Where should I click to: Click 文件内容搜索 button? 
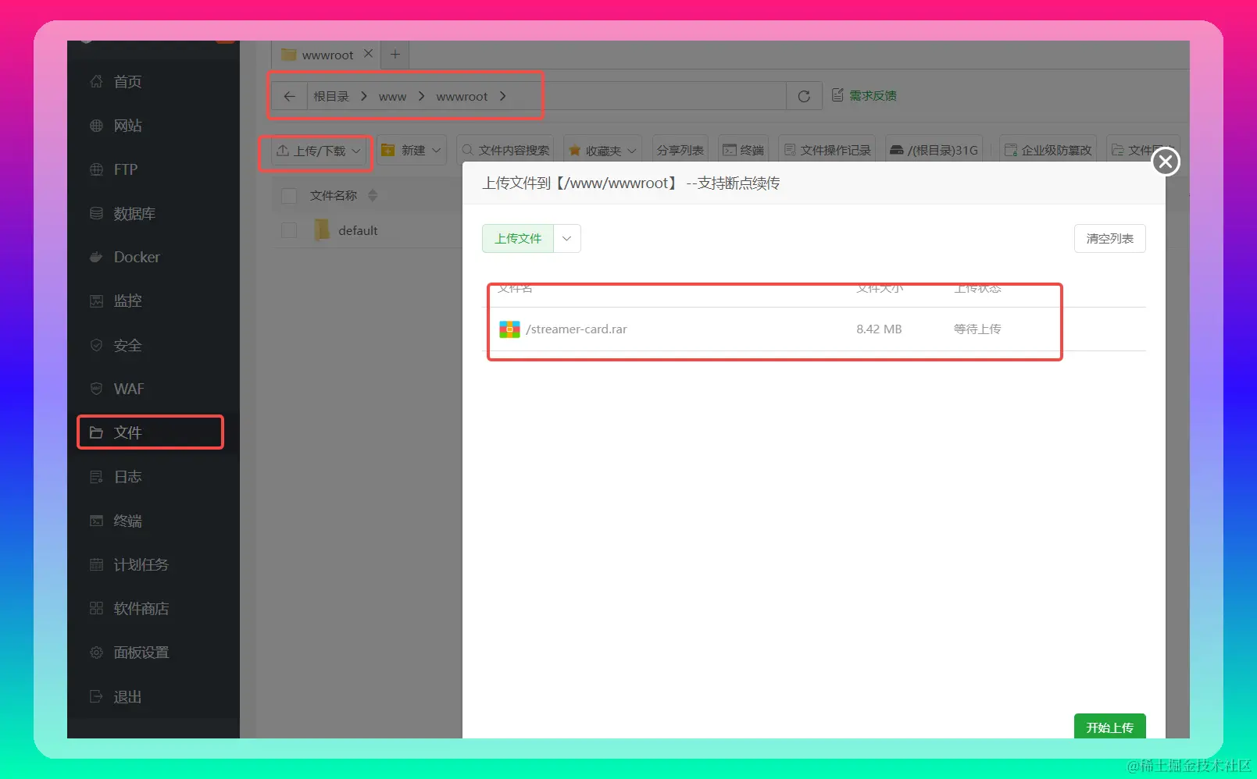[x=505, y=151]
